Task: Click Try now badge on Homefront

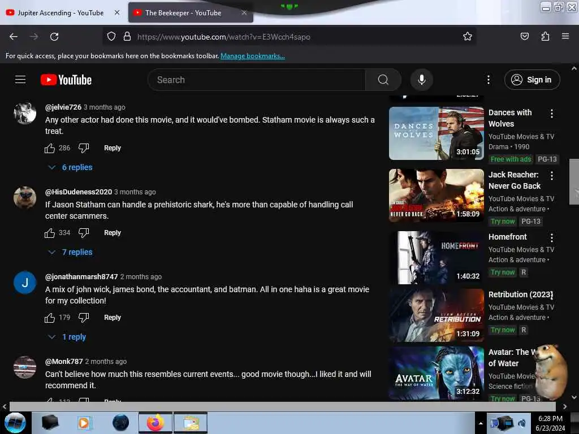Action: [x=502, y=272]
